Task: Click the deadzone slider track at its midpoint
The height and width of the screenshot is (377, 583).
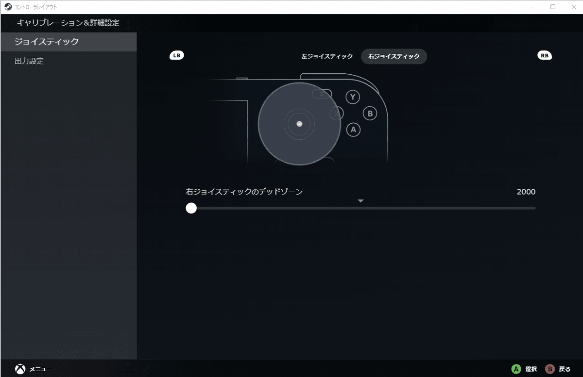Action: pyautogui.click(x=360, y=208)
